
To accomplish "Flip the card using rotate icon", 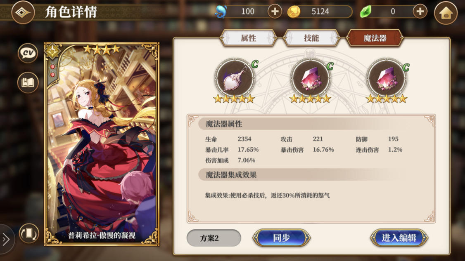I will point(29,233).
